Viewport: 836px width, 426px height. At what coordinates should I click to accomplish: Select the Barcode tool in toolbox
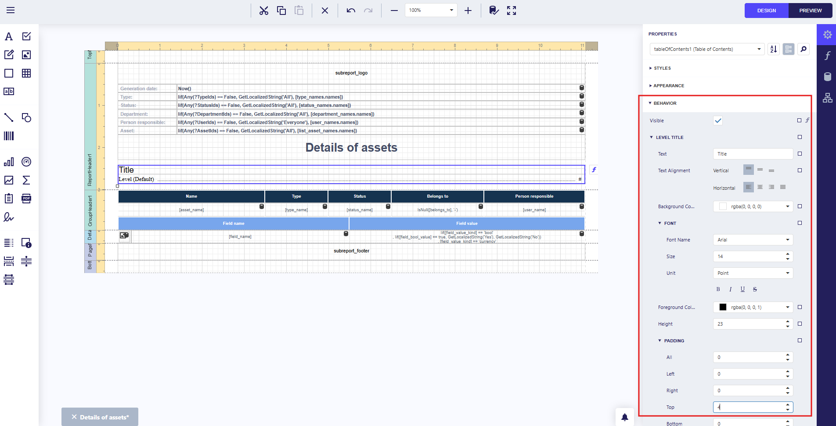[x=9, y=136]
